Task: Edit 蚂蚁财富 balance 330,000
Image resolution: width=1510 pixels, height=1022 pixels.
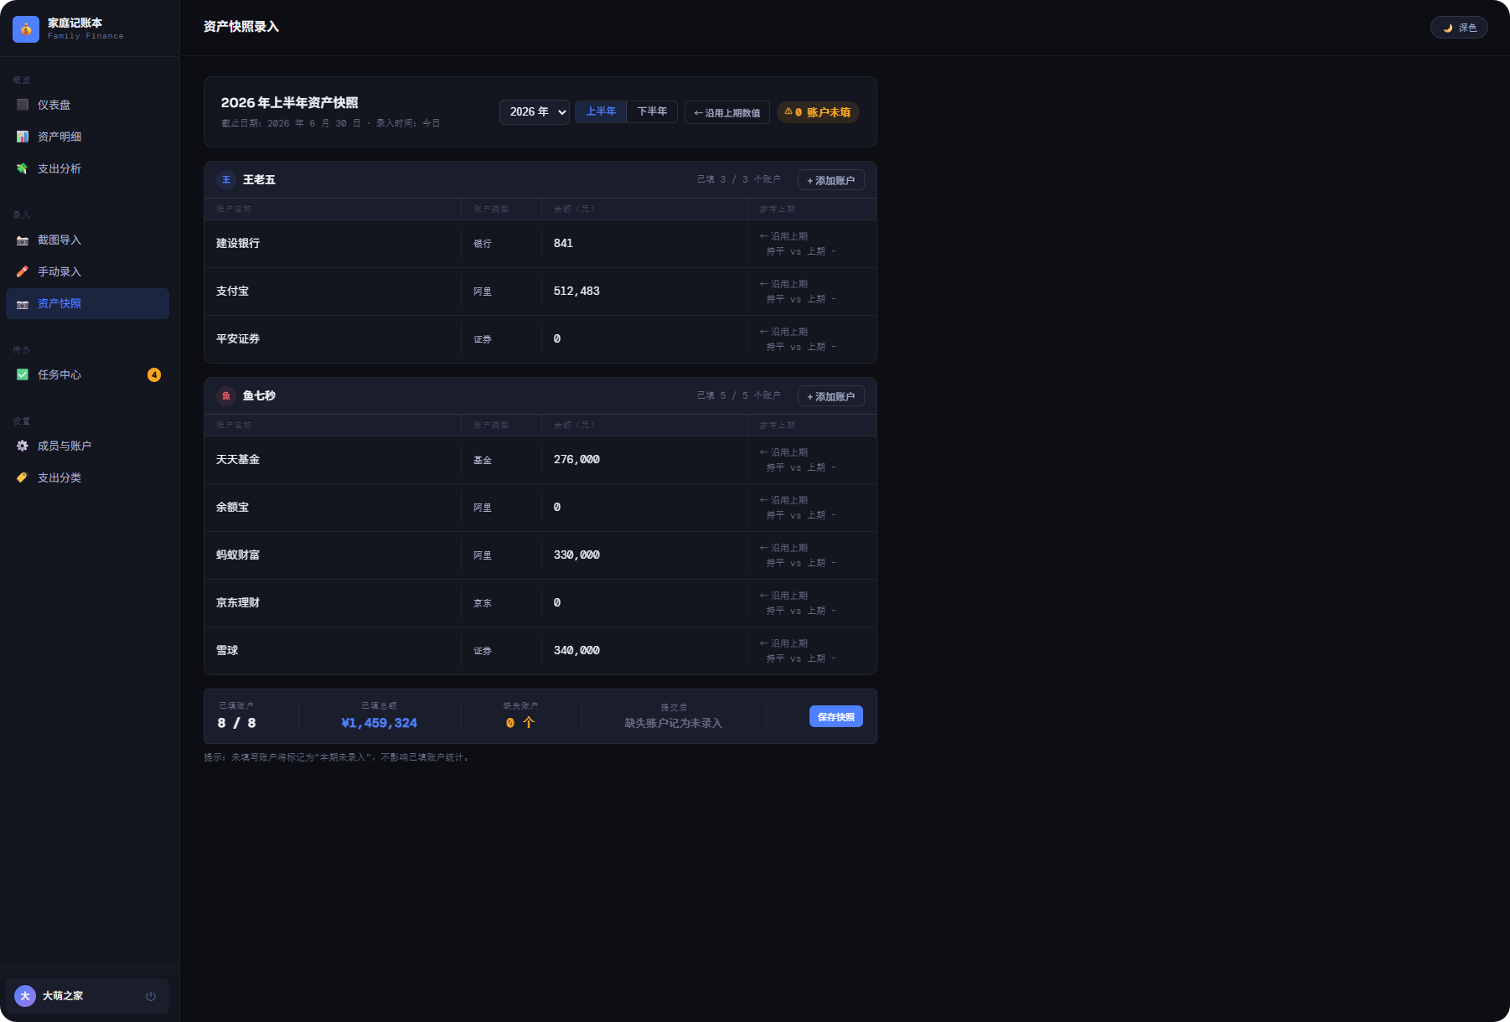Action: 644,555
